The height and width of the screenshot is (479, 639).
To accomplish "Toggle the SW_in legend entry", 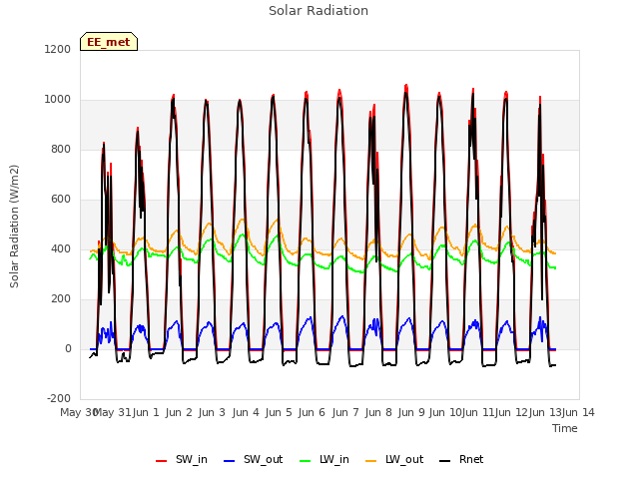I will (182, 459).
